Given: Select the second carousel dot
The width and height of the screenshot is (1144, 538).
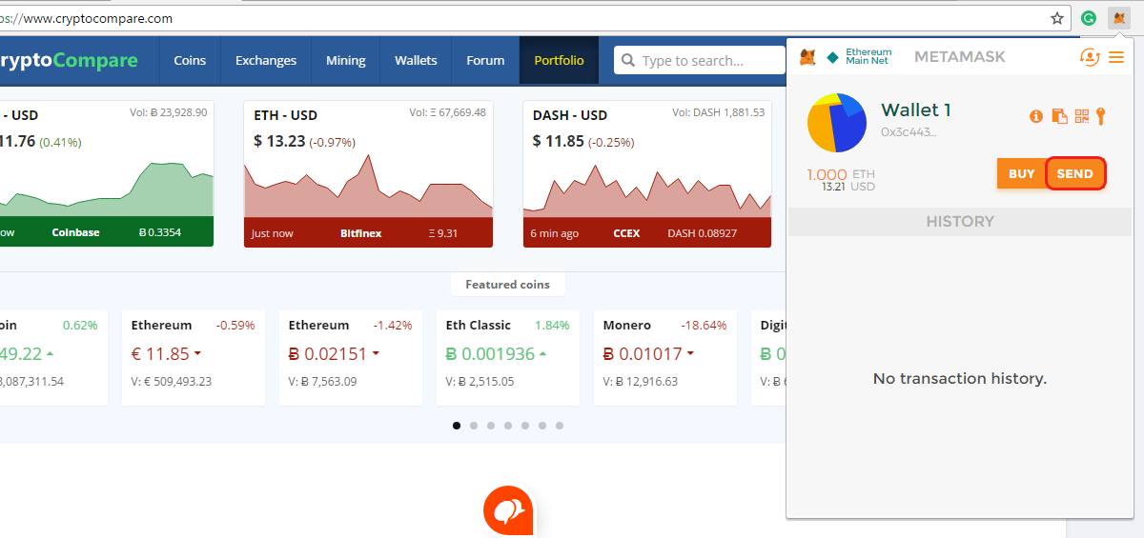Looking at the screenshot, I should tap(474, 426).
